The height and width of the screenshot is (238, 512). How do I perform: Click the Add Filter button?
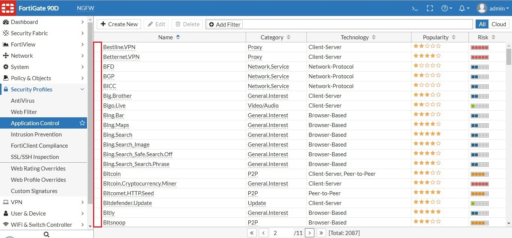(224, 24)
